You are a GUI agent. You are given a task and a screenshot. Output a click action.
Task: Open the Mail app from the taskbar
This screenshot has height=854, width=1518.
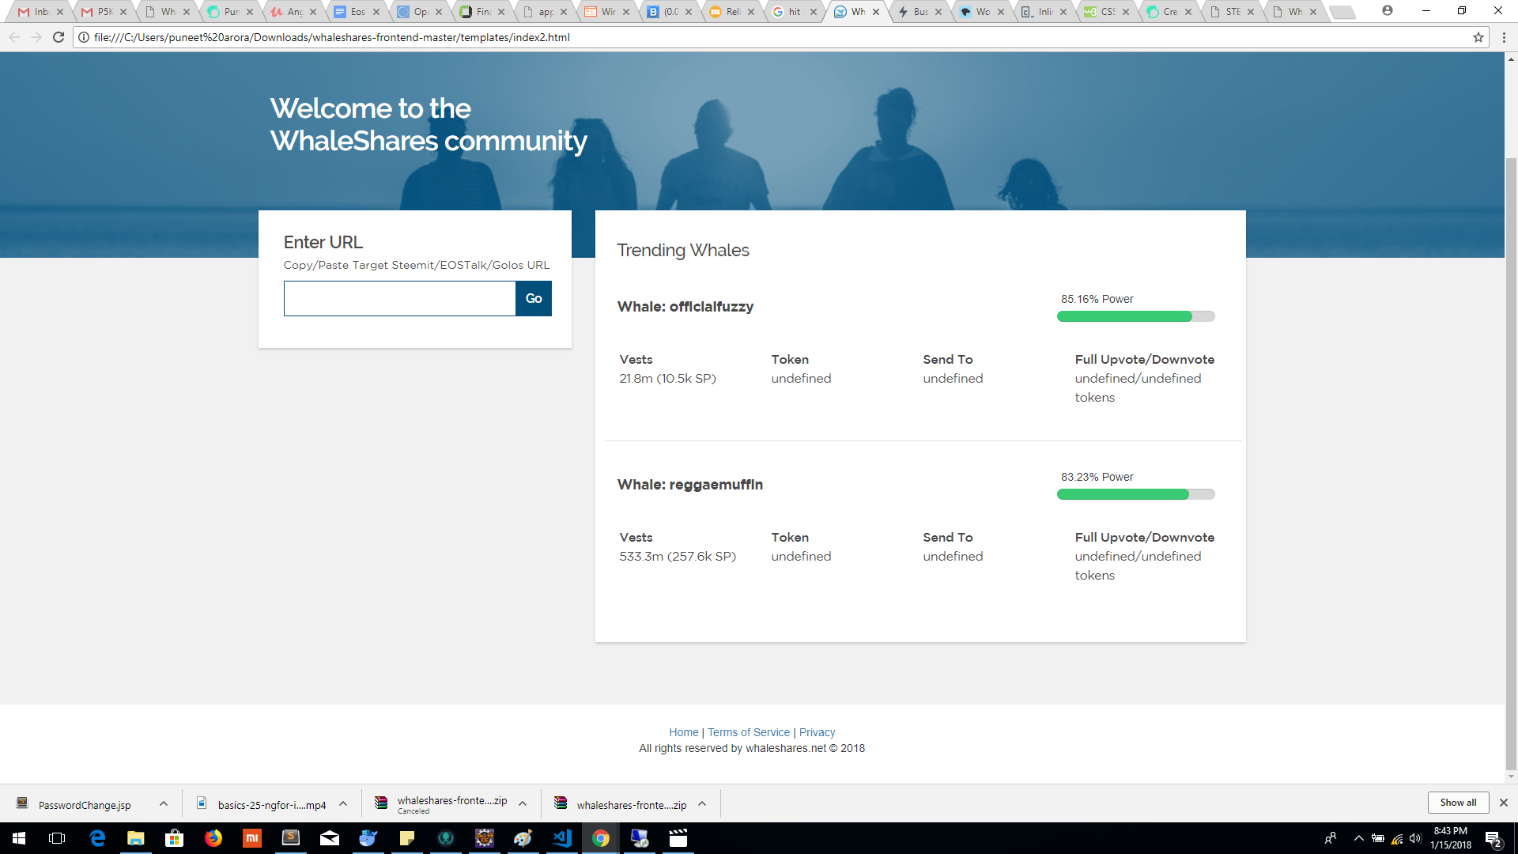[330, 838]
